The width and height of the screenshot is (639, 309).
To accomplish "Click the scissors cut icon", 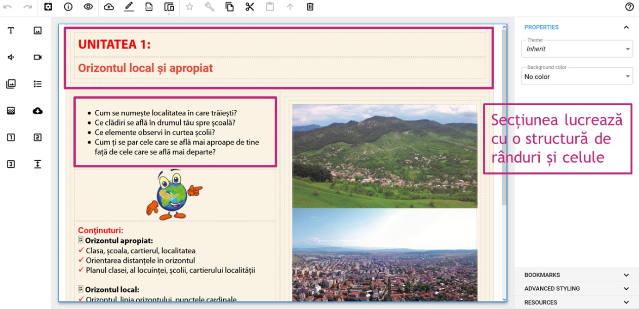I will coord(250,7).
